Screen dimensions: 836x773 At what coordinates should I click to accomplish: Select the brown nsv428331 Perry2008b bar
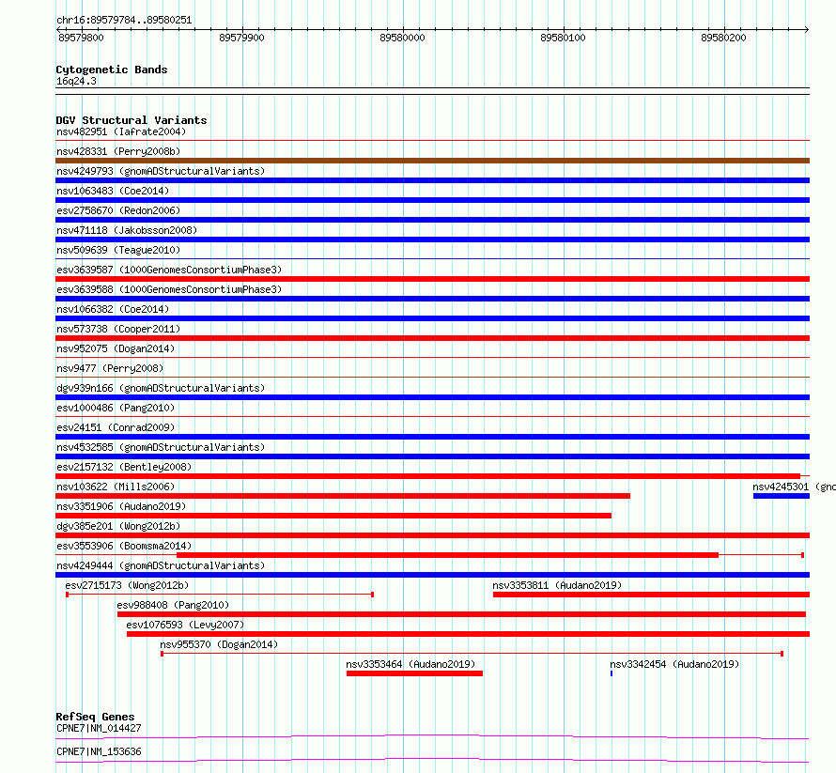tap(432, 161)
